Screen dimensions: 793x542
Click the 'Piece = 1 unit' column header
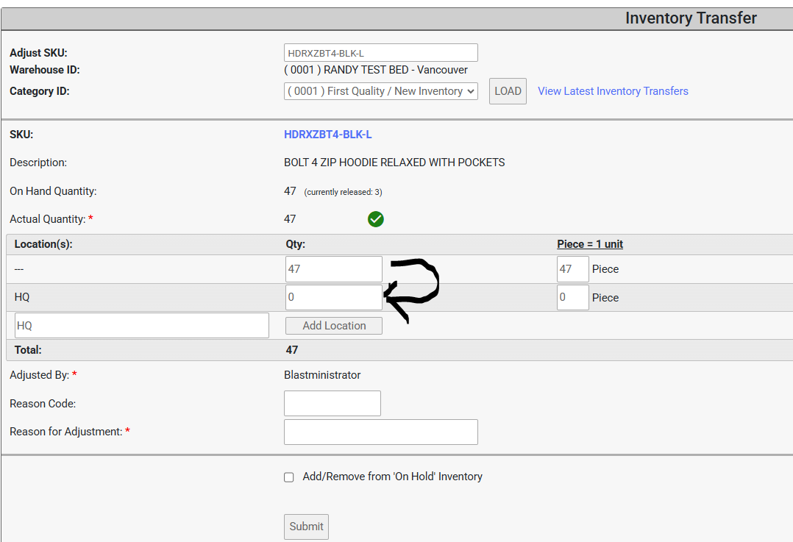tap(590, 244)
